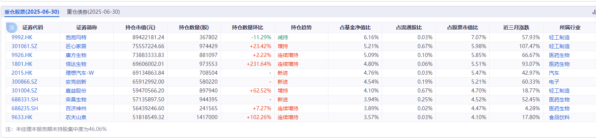Viewport: 596px width, 138px height.
Task: Click the table search filter icon
Action: click(x=11, y=27)
